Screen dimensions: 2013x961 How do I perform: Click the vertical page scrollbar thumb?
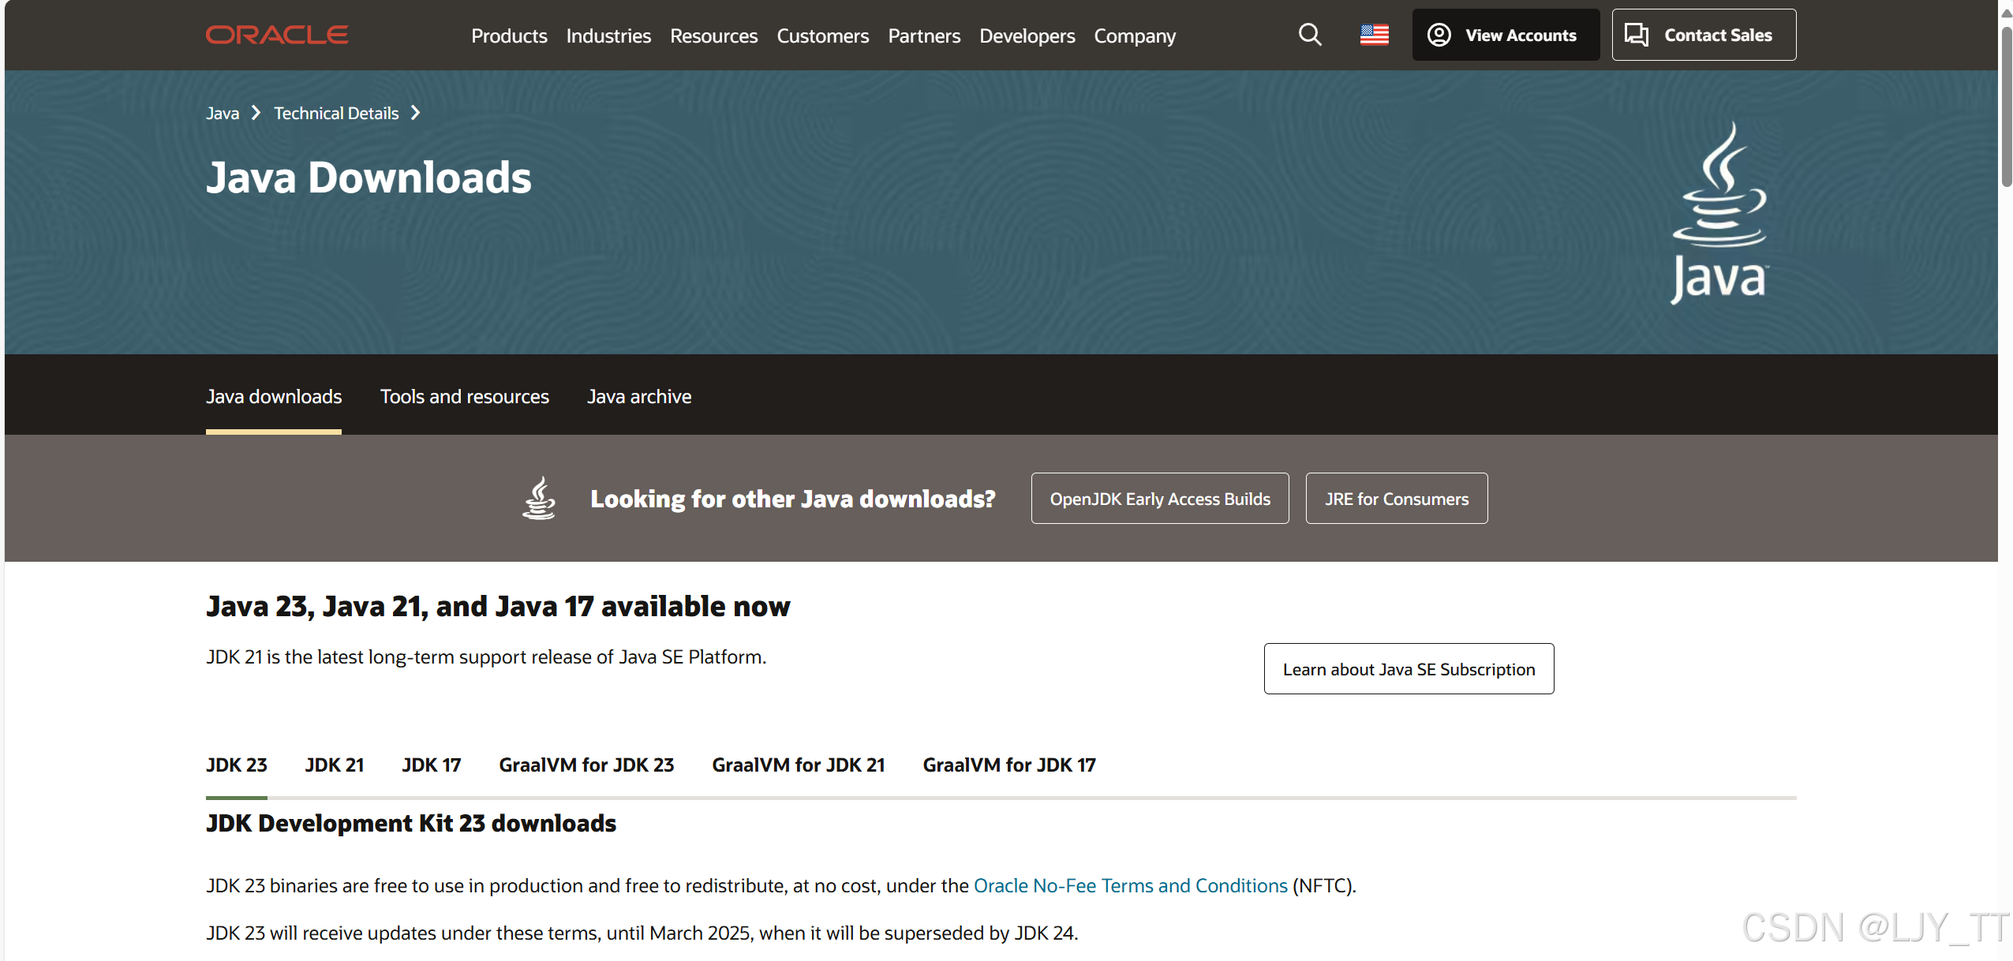pos(2005,107)
